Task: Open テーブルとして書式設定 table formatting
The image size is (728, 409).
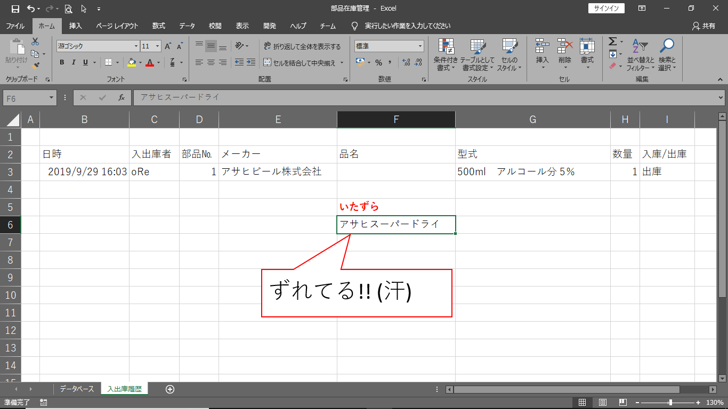Action: point(478,55)
